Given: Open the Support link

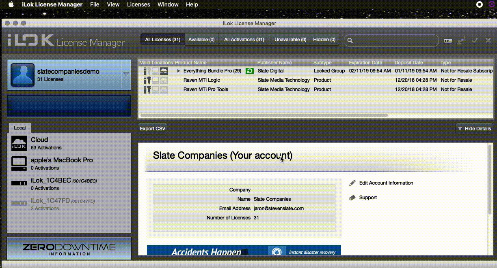Looking at the screenshot, I should point(368,198).
